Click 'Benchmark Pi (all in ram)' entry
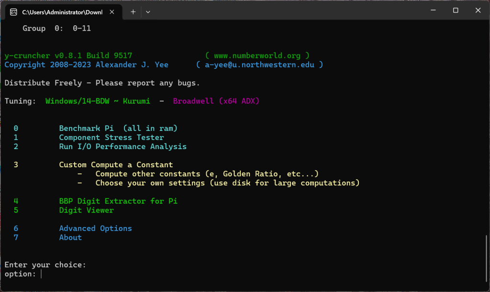 click(x=118, y=129)
